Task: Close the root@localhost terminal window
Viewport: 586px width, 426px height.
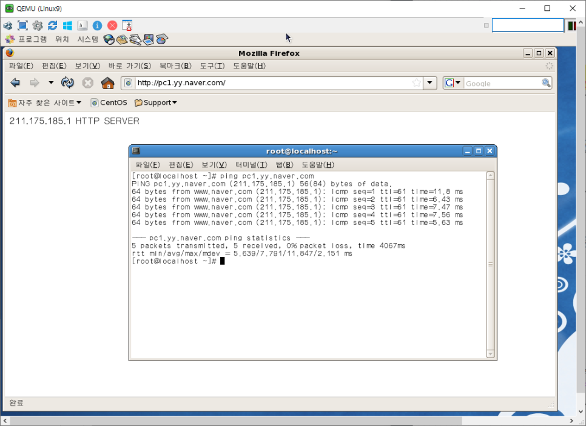Action: tap(490, 151)
